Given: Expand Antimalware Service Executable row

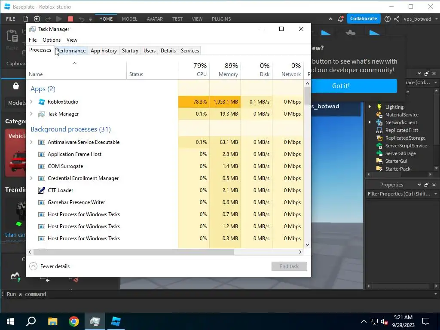Looking at the screenshot, I should point(31,142).
